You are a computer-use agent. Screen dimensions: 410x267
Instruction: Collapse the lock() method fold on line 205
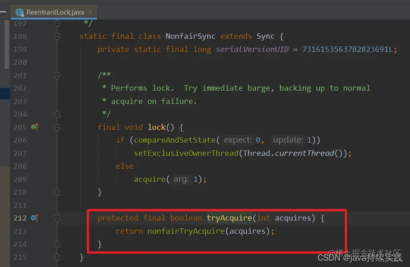57,127
